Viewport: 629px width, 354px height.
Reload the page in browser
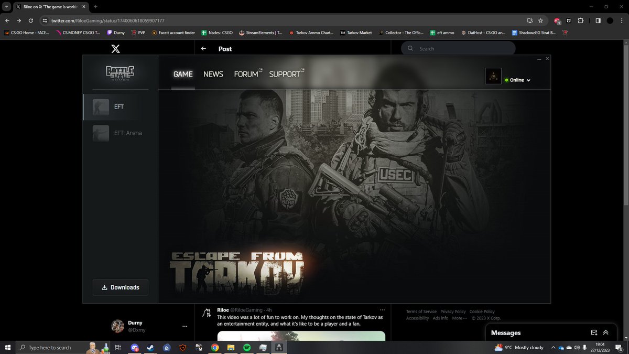31,20
